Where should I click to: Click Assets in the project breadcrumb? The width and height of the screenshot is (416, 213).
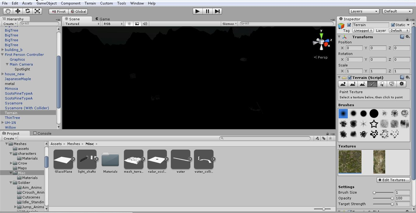pyautogui.click(x=56, y=144)
